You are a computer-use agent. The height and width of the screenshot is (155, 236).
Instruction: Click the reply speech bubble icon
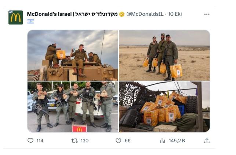30,141
